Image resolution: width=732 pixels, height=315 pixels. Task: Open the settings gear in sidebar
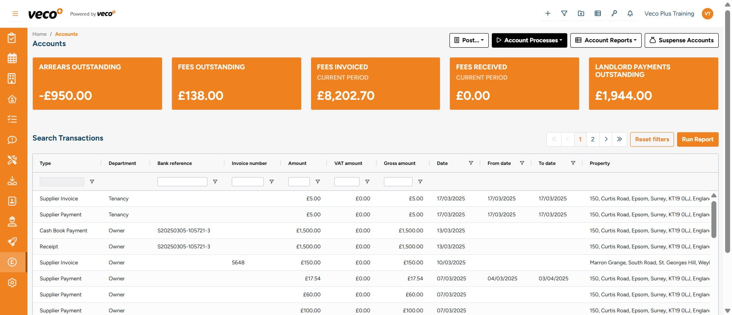tap(12, 283)
